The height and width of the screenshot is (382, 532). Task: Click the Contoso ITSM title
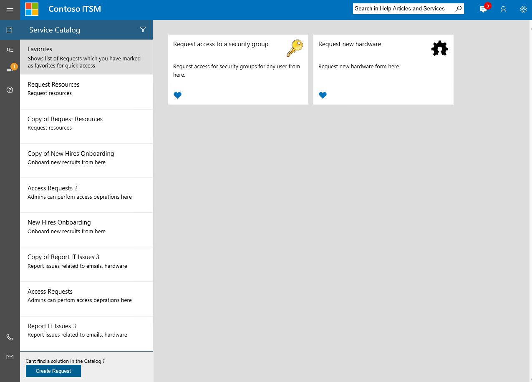75,9
